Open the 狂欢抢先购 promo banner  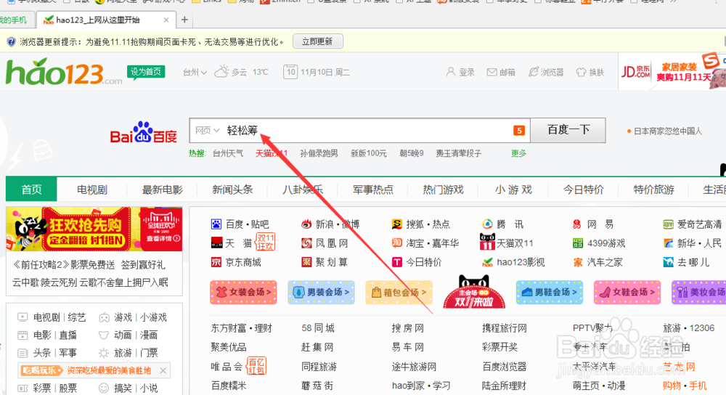(x=94, y=229)
